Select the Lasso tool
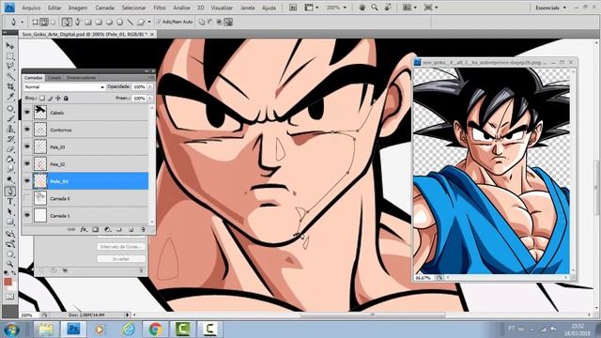The height and width of the screenshot is (338, 601). tap(10, 66)
